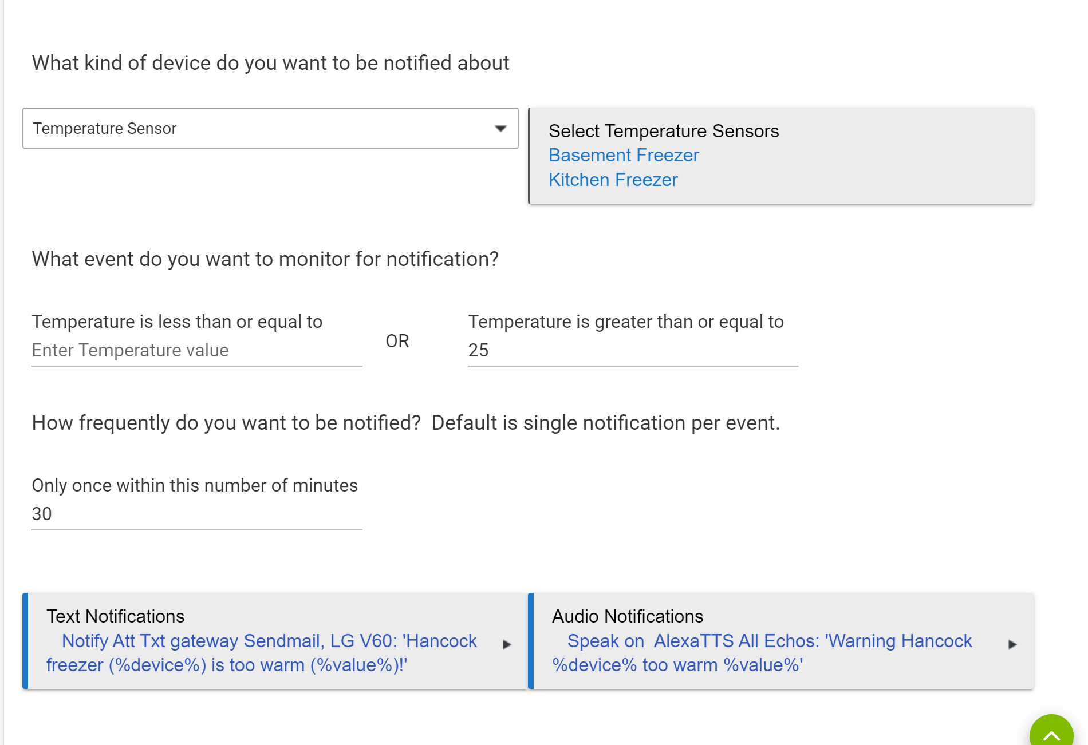
Task: Click the caret arrow in device selector
Action: (500, 128)
